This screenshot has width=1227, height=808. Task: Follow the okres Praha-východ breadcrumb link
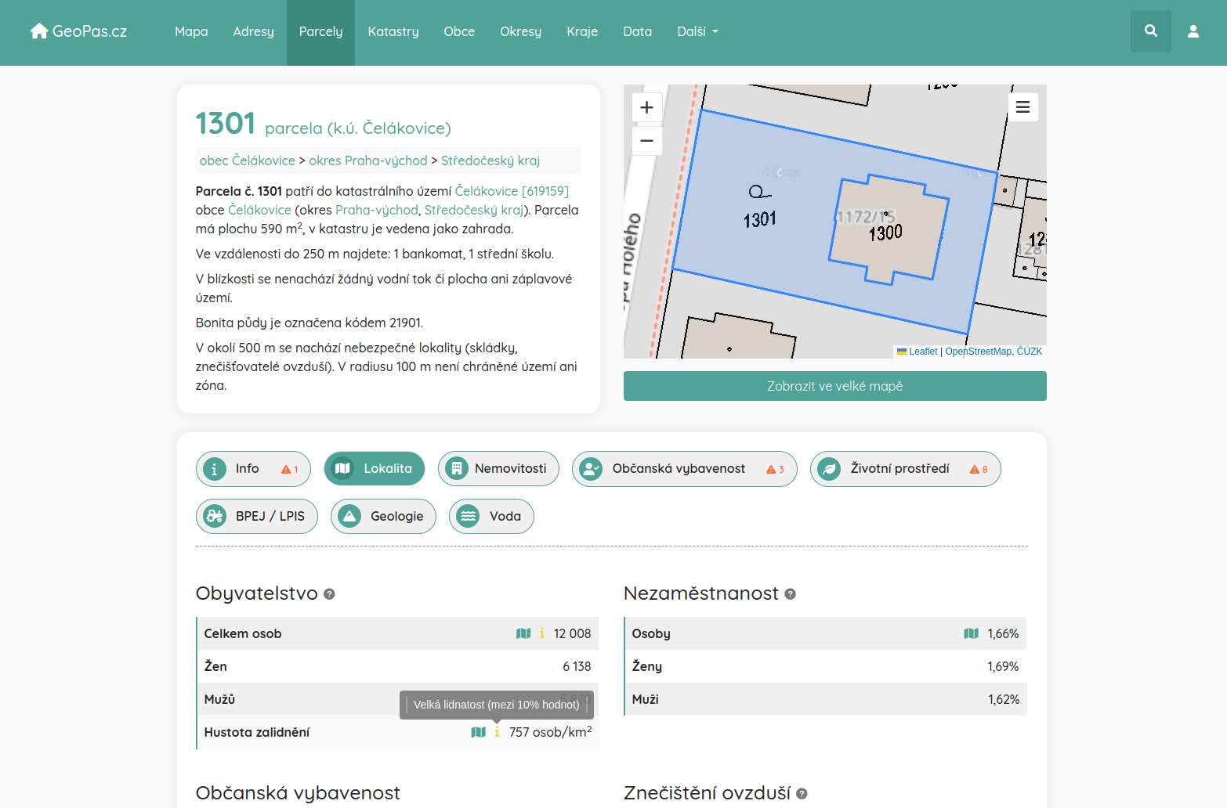[x=367, y=161]
